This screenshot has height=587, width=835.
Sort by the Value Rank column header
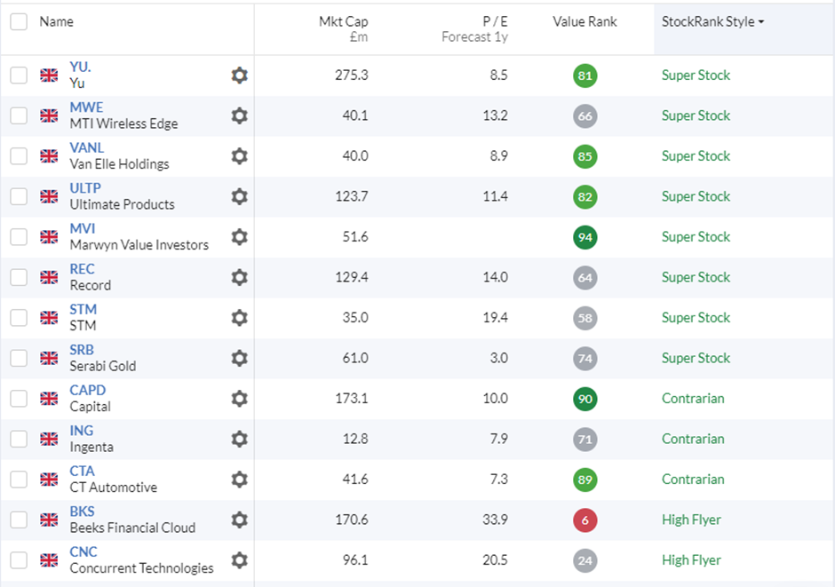584,22
